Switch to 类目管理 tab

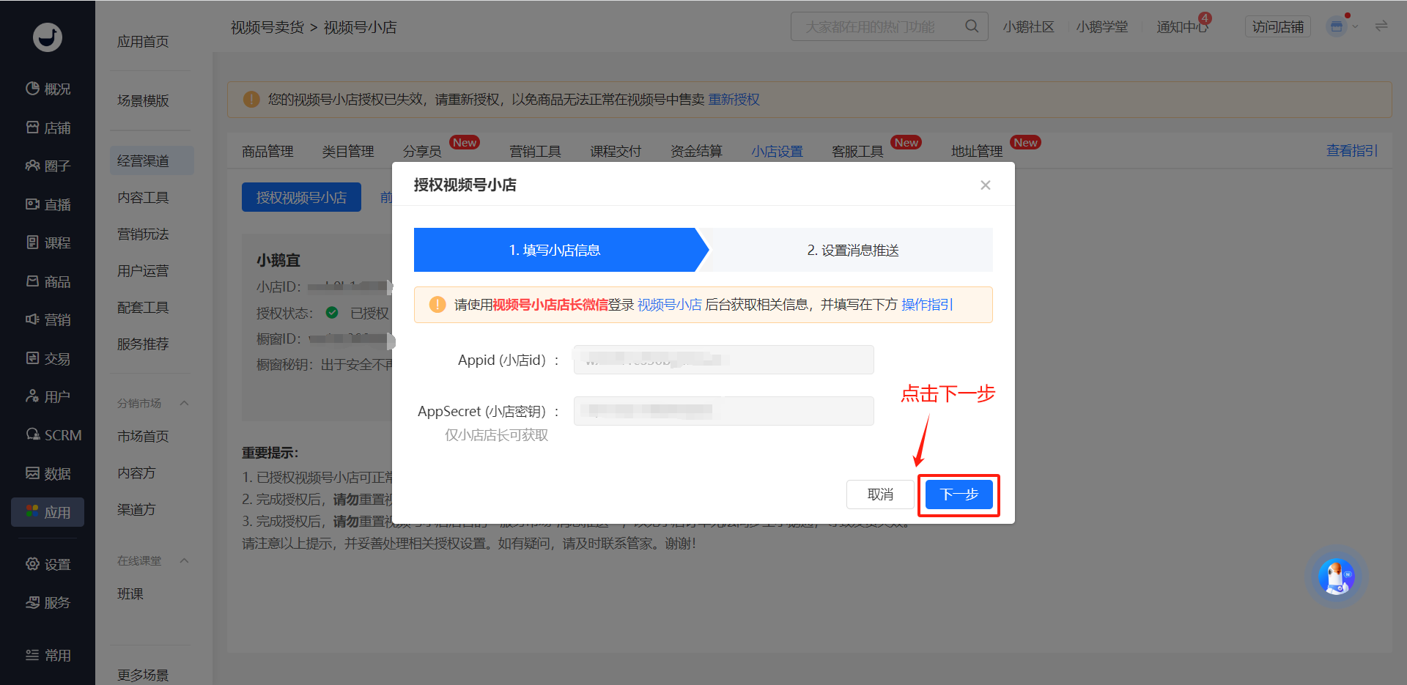click(x=348, y=151)
